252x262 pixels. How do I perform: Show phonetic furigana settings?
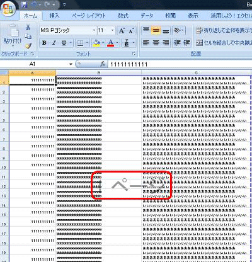coord(127,43)
